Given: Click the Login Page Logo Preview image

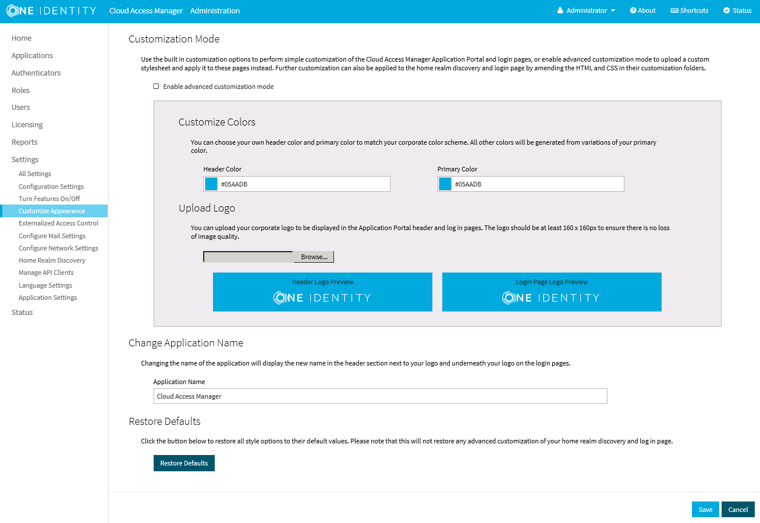Looking at the screenshot, I should pos(551,298).
